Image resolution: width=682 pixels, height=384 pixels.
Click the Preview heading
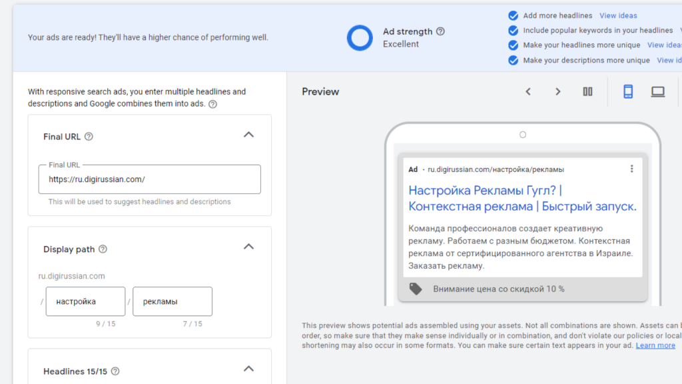[x=320, y=92]
